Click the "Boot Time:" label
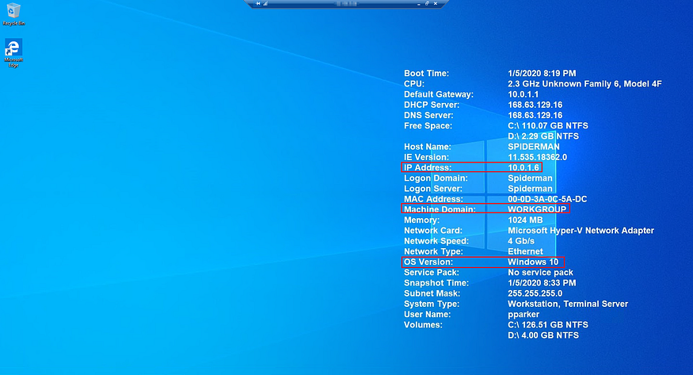693x375 pixels. pyautogui.click(x=427, y=74)
